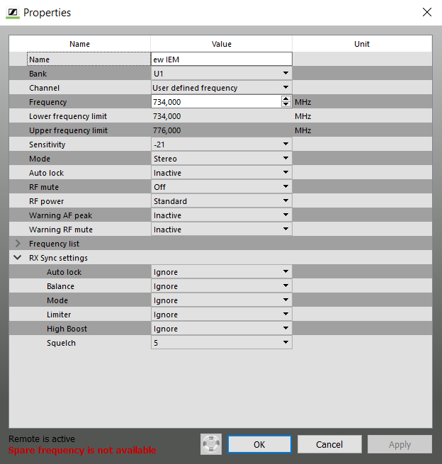This screenshot has height=464, width=442.
Task: Click the Warning AF peak row label
Action: [x=60, y=215]
